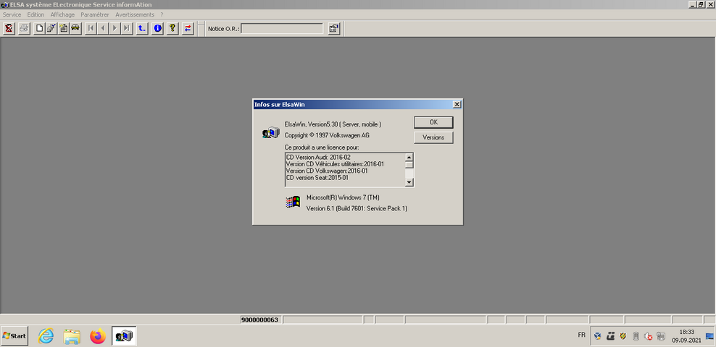This screenshot has width=716, height=347.
Task: Confirm the dialog with OK button
Action: (x=433, y=122)
